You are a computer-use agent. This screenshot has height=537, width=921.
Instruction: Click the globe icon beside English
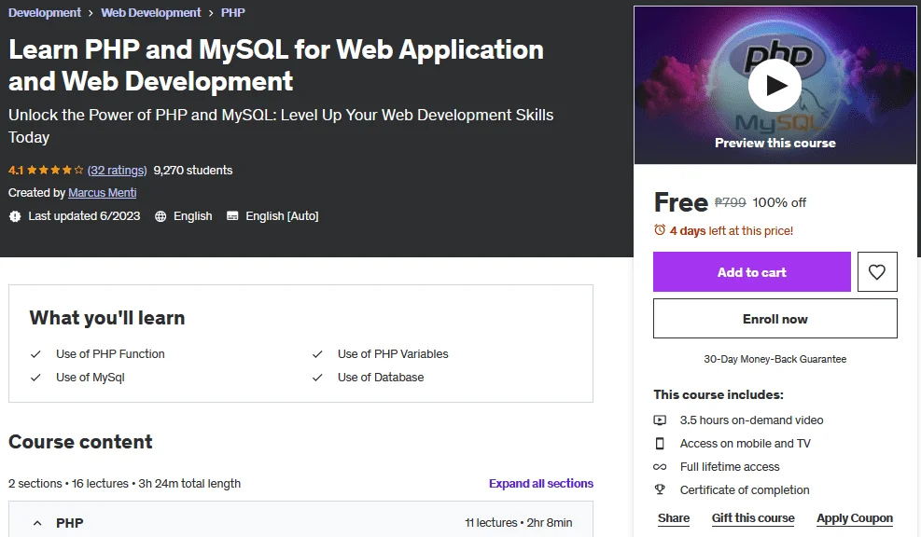(x=160, y=216)
